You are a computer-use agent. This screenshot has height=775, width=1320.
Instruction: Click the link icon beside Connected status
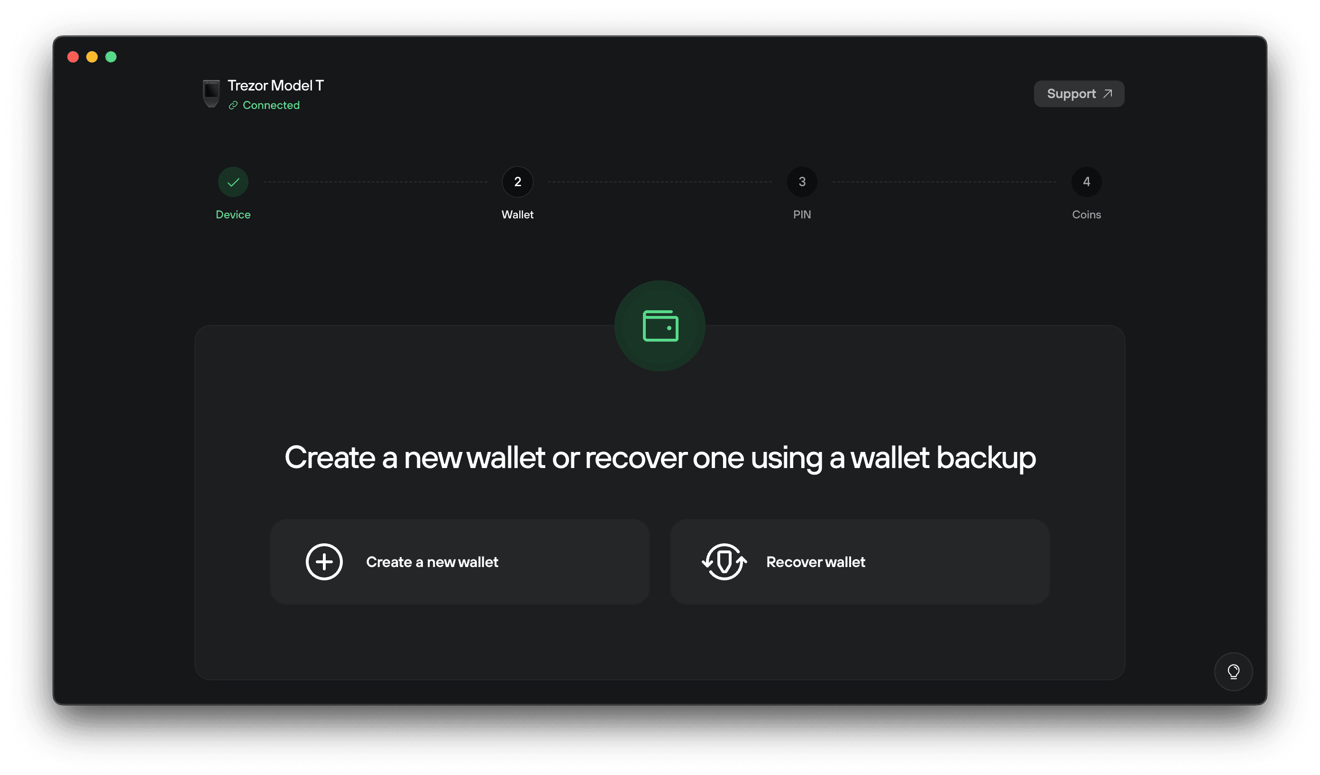click(x=233, y=105)
